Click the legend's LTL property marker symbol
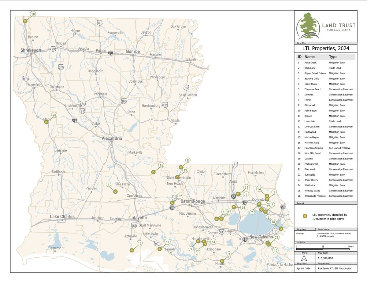The height and width of the screenshot is (283, 367). point(305,216)
